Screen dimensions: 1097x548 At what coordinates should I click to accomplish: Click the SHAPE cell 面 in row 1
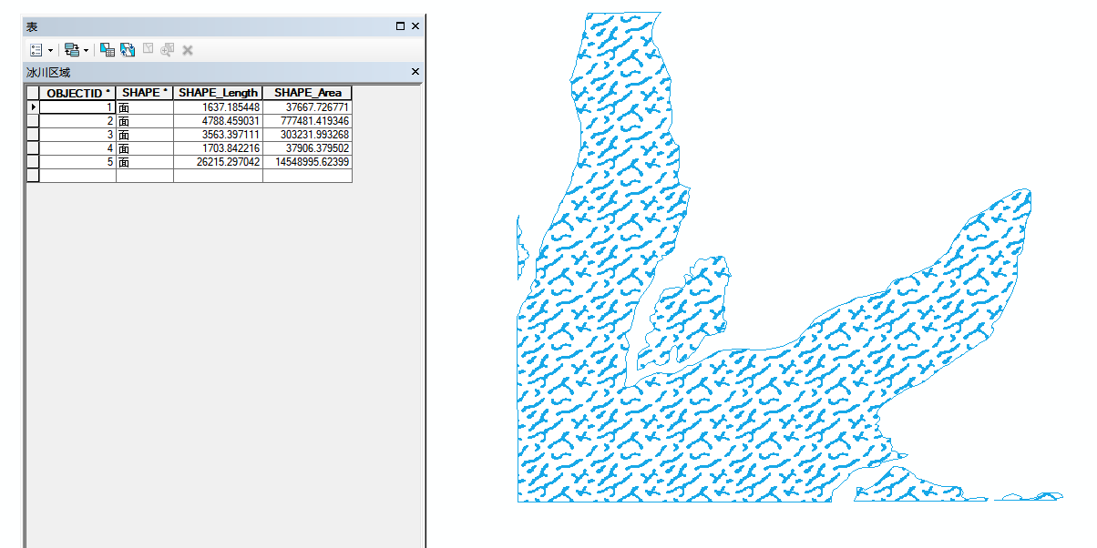click(x=145, y=107)
